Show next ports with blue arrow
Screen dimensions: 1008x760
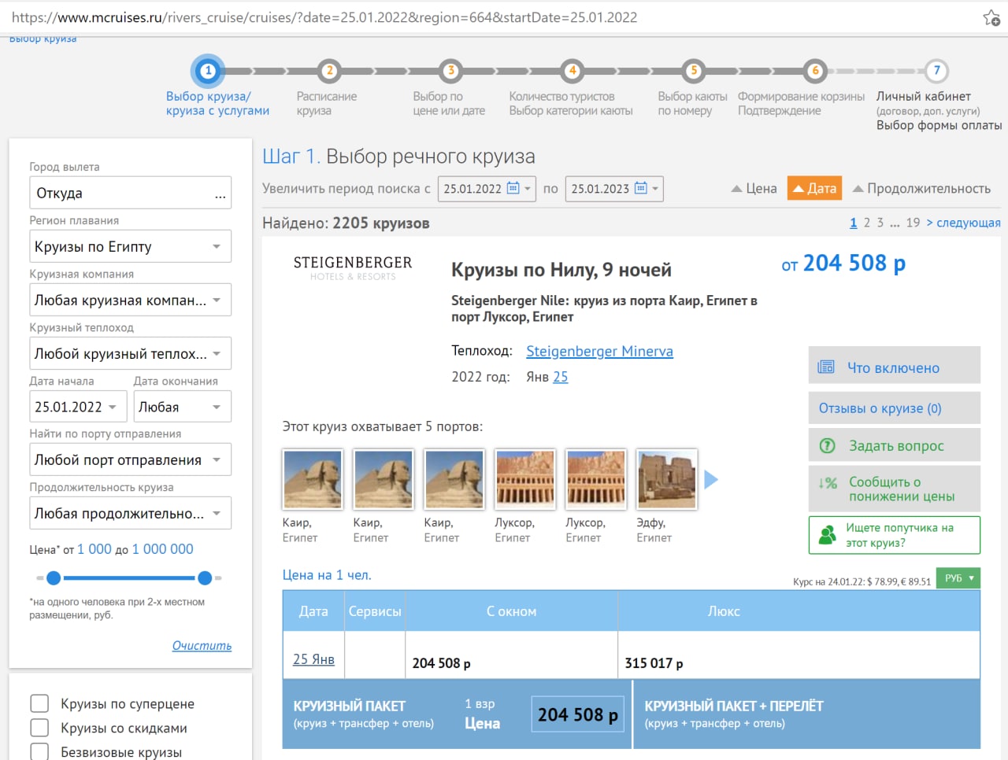click(710, 479)
